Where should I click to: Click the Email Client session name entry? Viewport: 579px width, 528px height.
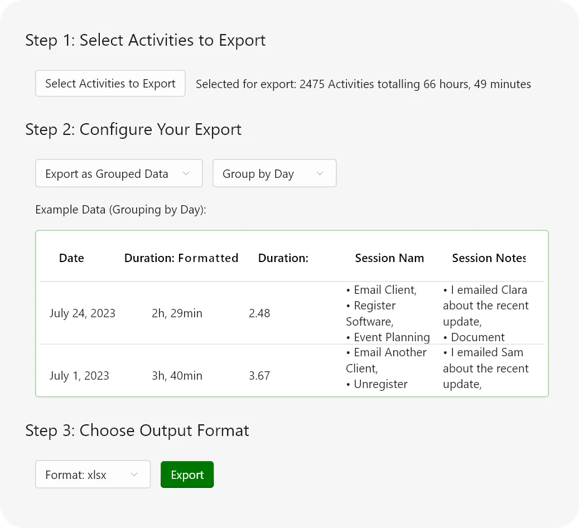[382, 290]
